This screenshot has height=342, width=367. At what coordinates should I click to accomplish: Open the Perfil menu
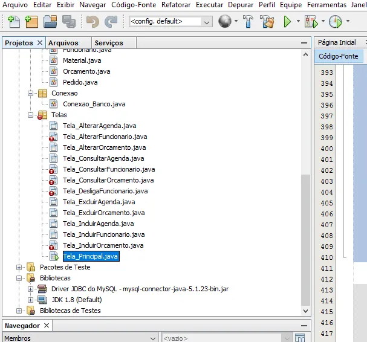[x=267, y=5]
